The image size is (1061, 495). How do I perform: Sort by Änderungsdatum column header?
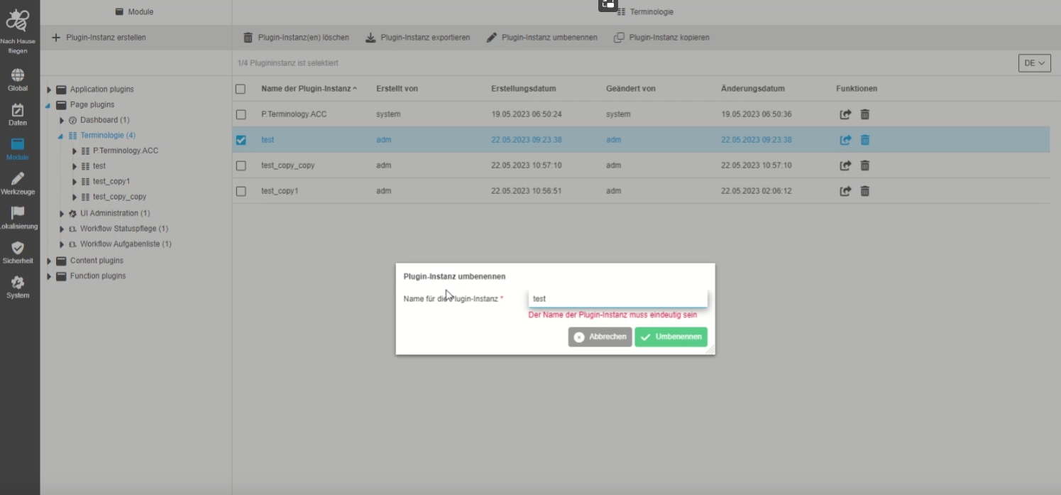[x=752, y=89]
